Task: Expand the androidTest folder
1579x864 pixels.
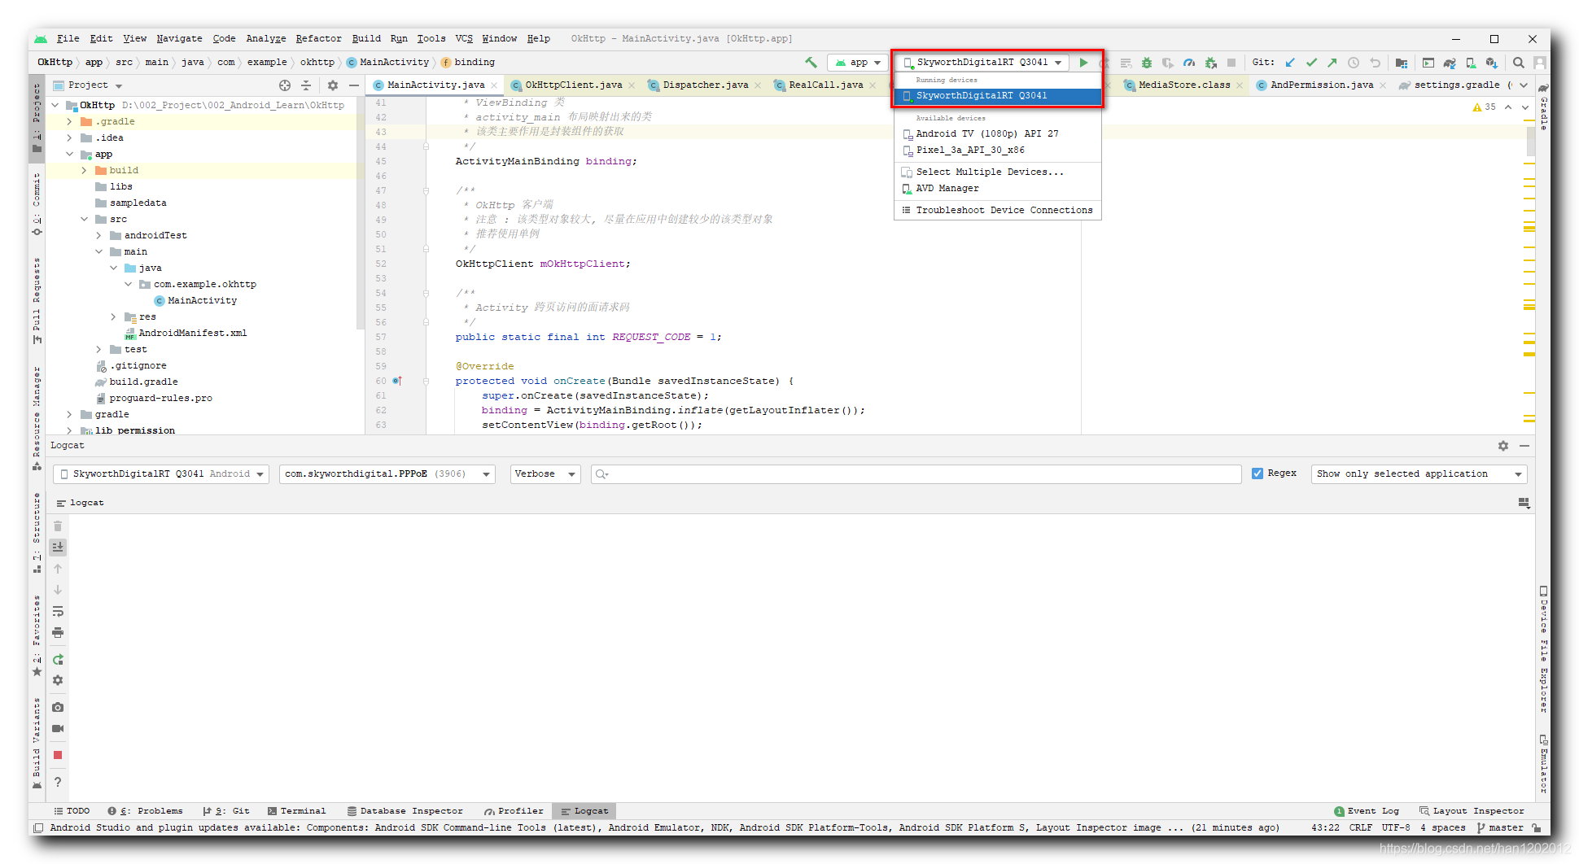Action: click(98, 235)
